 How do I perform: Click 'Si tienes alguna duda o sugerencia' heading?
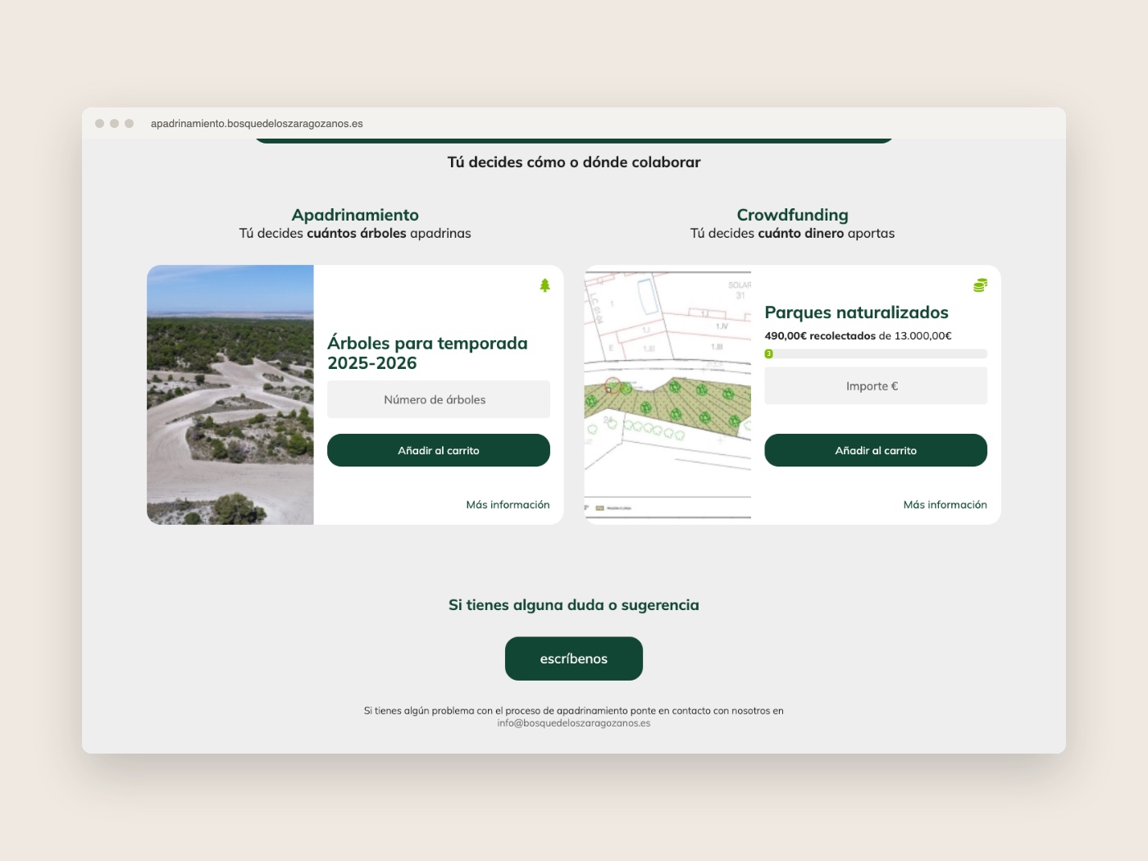(574, 605)
